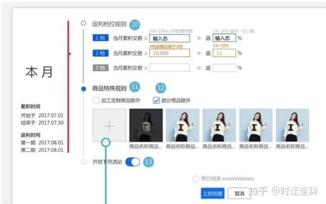Click the 商品特殊规则 section title

coord(109,89)
